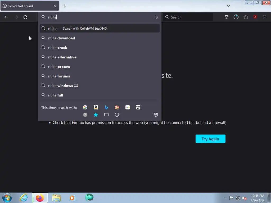Search this time with eBay

(x=128, y=107)
